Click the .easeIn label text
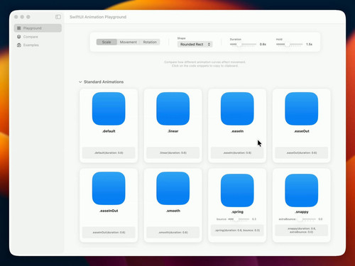355x266 pixels. [237, 131]
